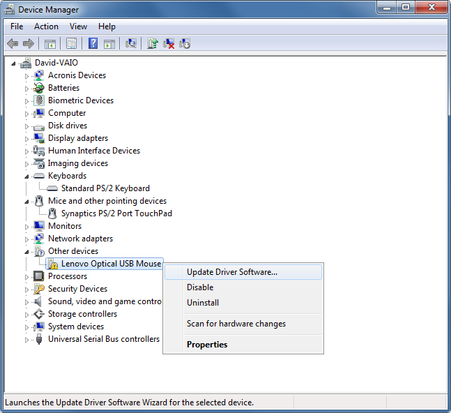This screenshot has height=413, width=451.
Task: Collapse Mice and other pointing devices node
Action: click(x=26, y=202)
